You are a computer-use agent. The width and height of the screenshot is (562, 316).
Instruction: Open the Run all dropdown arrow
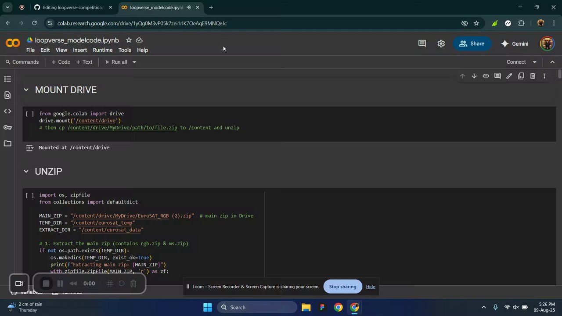tap(134, 62)
